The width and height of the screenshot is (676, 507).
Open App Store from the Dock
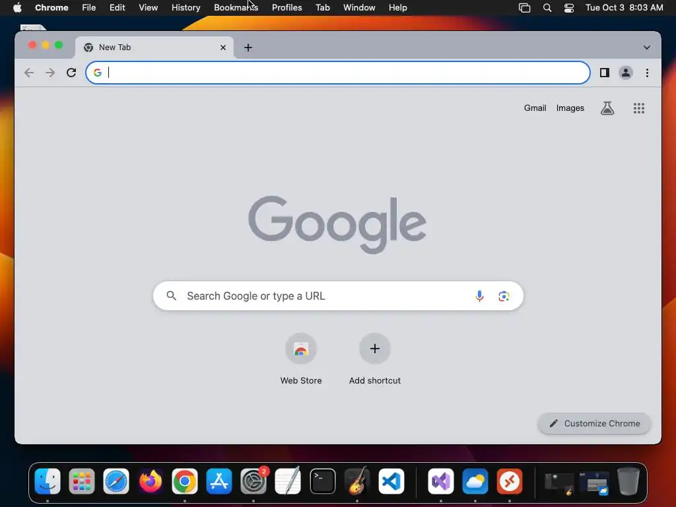click(219, 481)
